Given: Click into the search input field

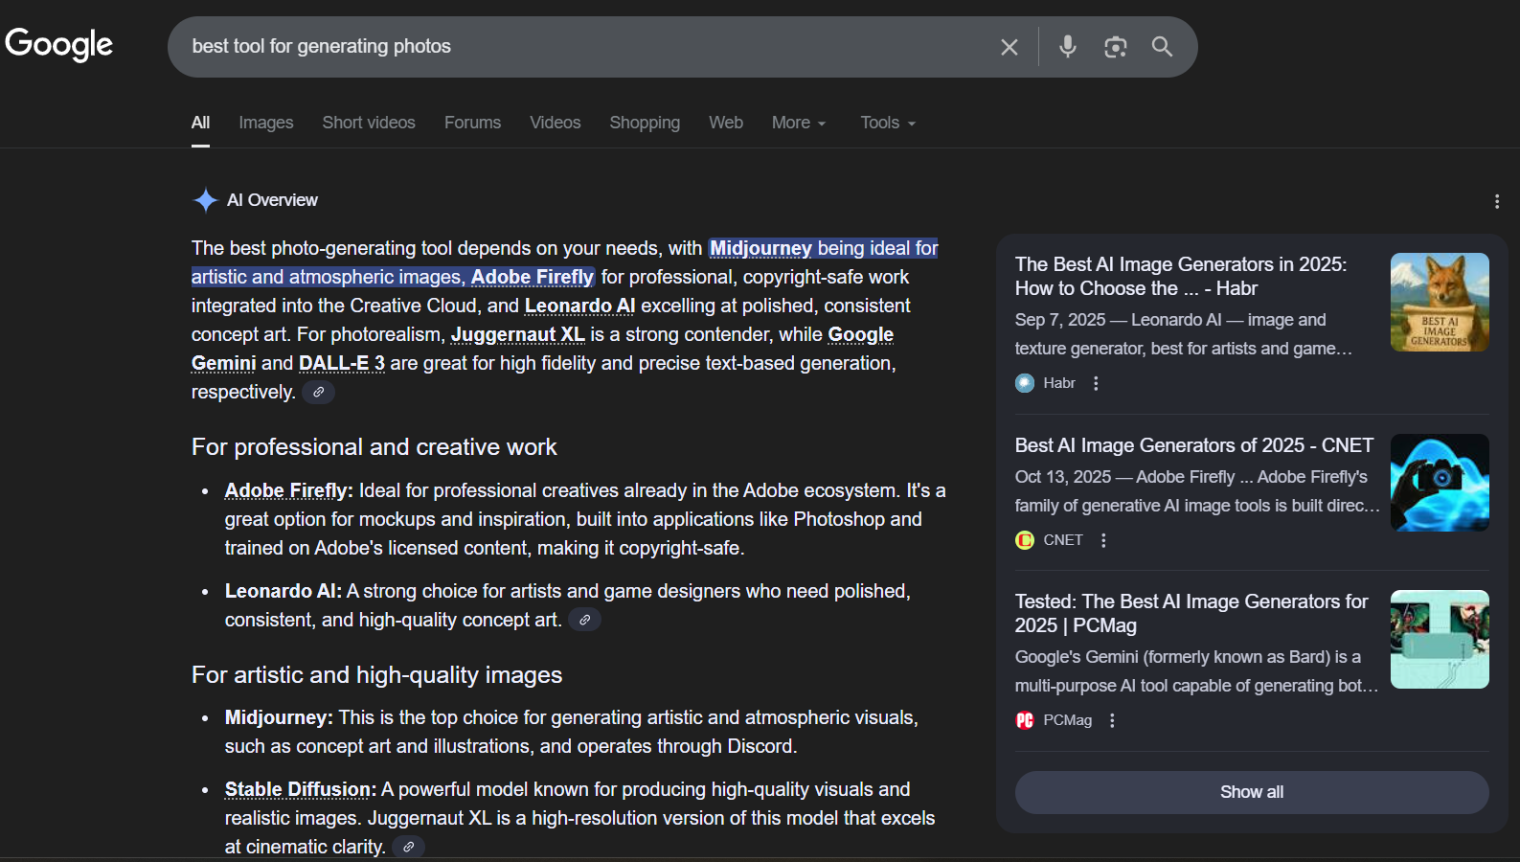Looking at the screenshot, I should coord(575,47).
